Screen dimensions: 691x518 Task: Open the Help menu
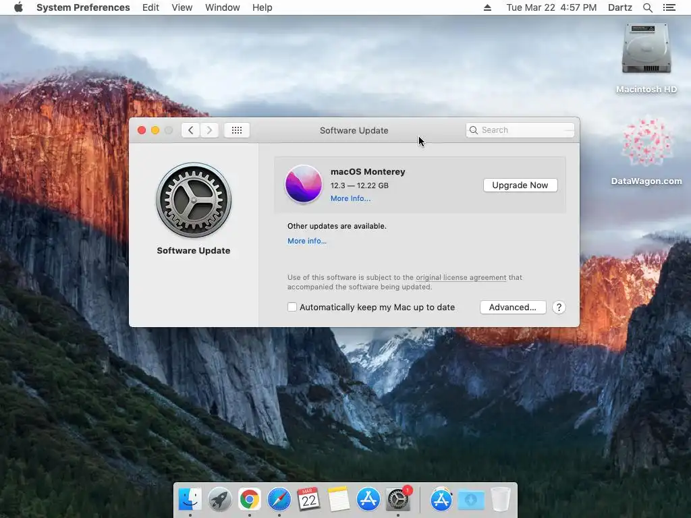(x=262, y=7)
